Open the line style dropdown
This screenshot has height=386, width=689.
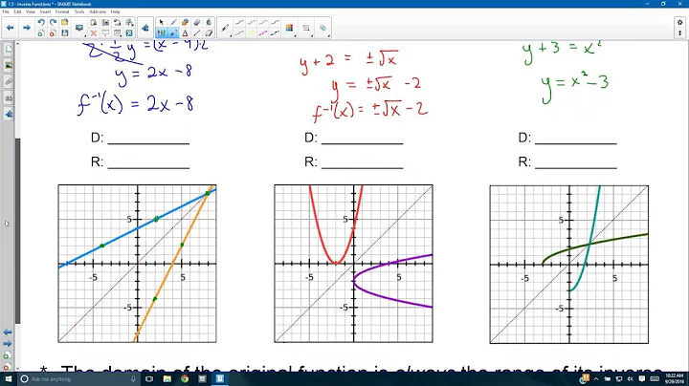[x=306, y=28]
